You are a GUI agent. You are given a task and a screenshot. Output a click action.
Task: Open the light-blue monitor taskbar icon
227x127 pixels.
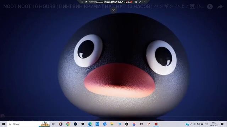click(x=120, y=124)
